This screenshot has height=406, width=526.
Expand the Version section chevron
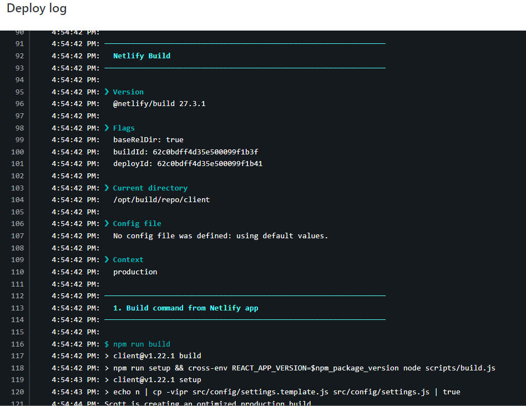pyautogui.click(x=106, y=92)
